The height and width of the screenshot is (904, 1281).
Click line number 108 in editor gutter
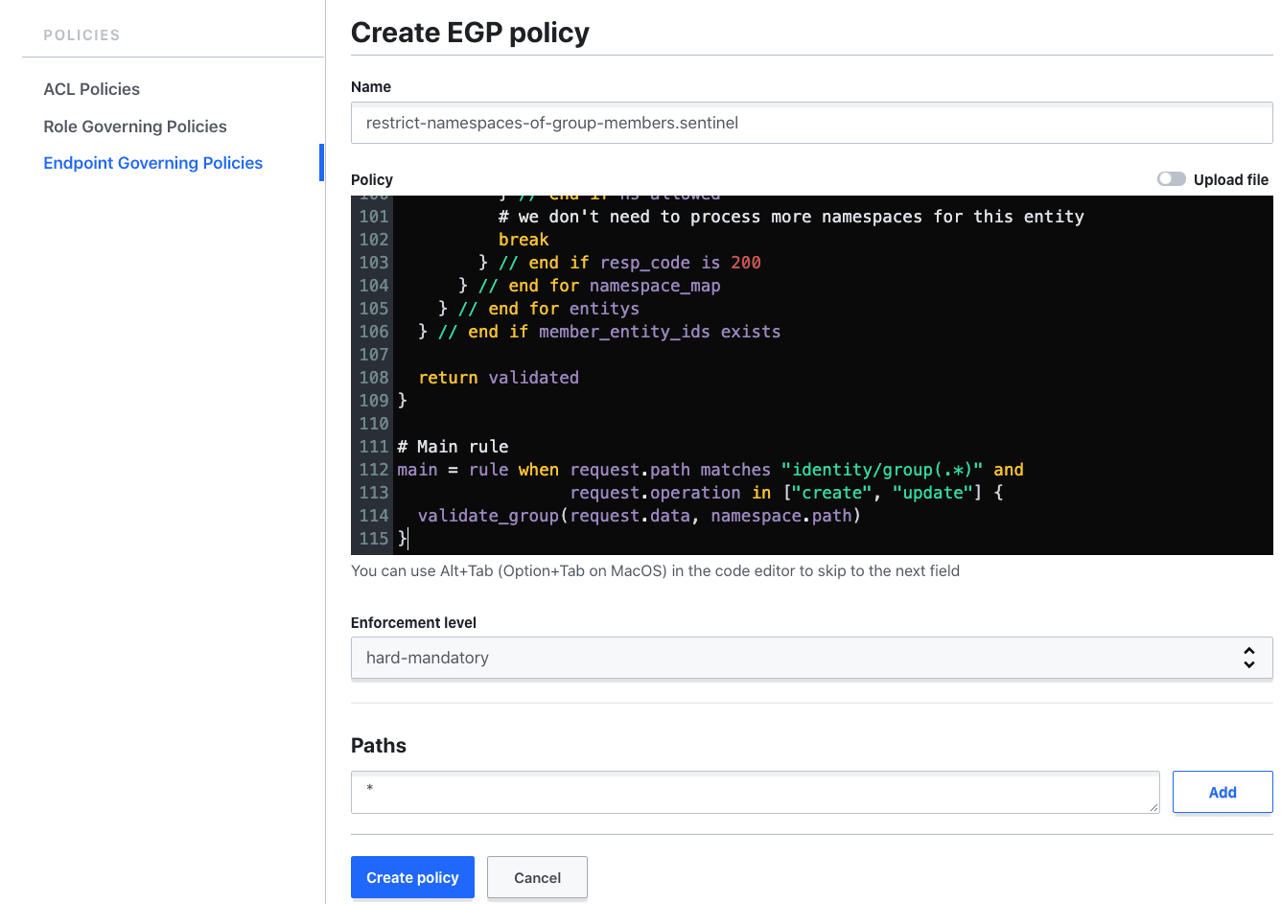(x=374, y=378)
